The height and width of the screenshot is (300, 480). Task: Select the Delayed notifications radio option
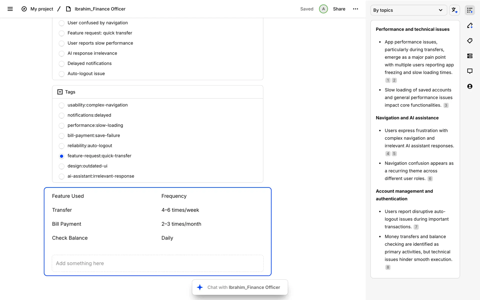point(61,64)
